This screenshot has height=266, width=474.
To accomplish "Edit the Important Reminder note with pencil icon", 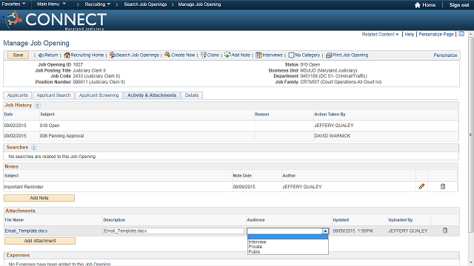I will 421,186.
